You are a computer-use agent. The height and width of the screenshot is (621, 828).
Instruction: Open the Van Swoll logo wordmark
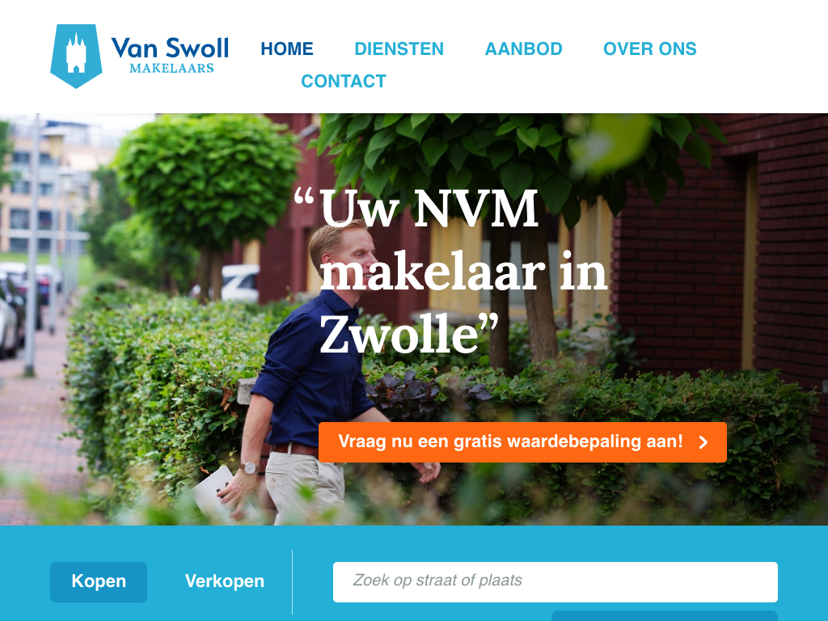click(170, 48)
